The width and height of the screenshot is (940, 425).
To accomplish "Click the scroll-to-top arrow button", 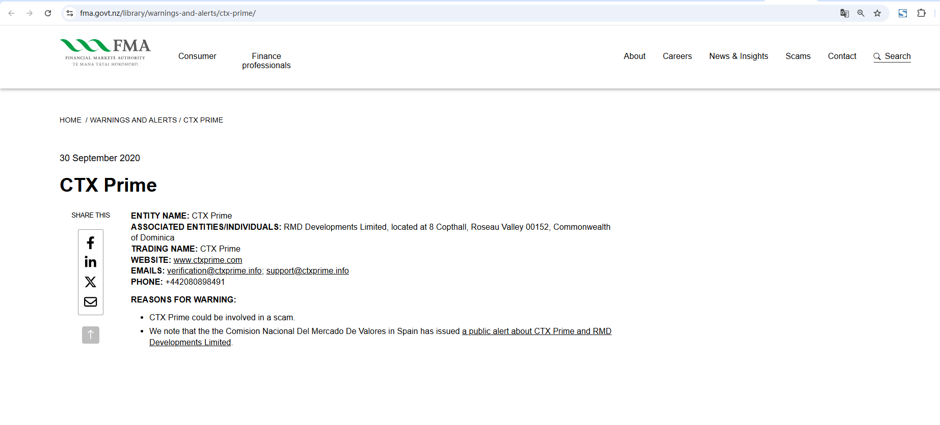I will pyautogui.click(x=91, y=335).
